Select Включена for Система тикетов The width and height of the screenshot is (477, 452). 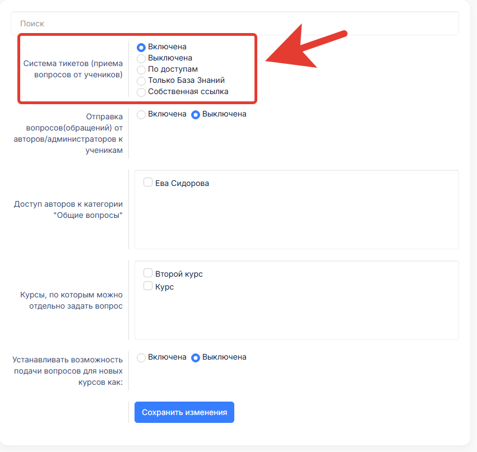[x=141, y=48]
